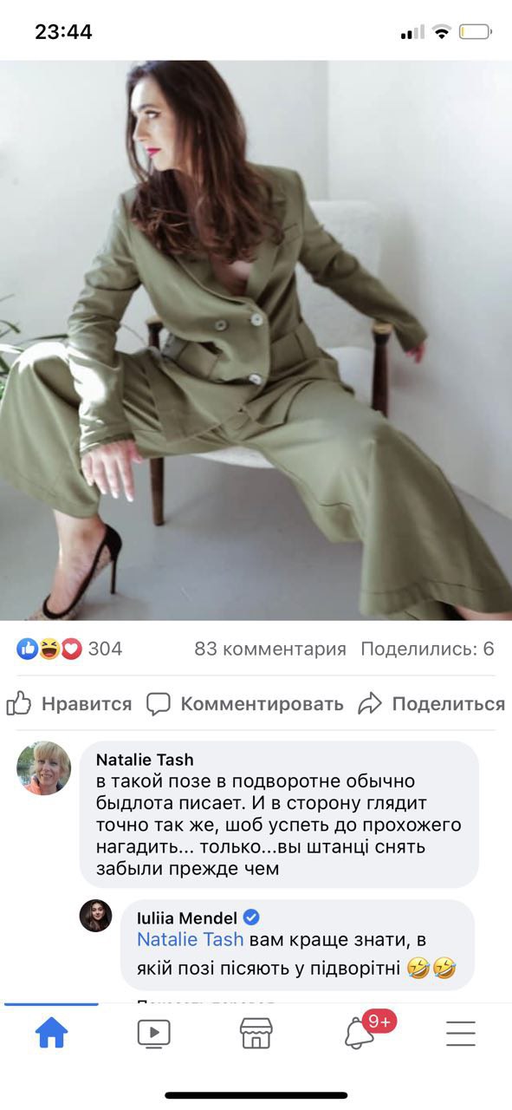Tap the verified badge next to Iuliia Mendel
Viewport: 512px width, 1110px height.
click(x=252, y=917)
